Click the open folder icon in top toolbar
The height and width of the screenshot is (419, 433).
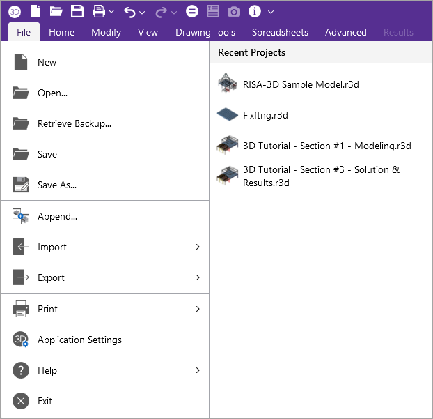point(56,11)
